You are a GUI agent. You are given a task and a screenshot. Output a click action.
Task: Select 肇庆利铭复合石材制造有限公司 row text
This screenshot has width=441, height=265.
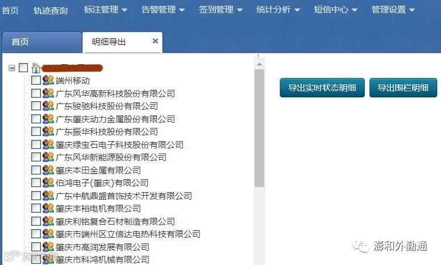[115, 221]
